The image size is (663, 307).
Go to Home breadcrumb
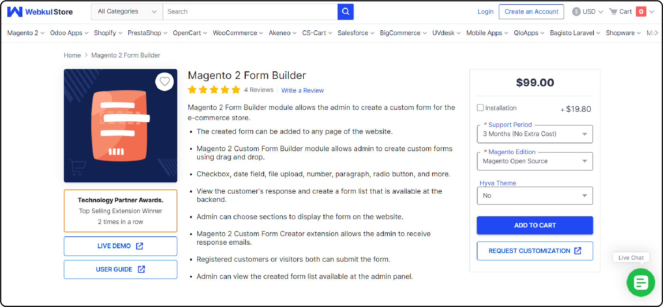pyautogui.click(x=72, y=55)
